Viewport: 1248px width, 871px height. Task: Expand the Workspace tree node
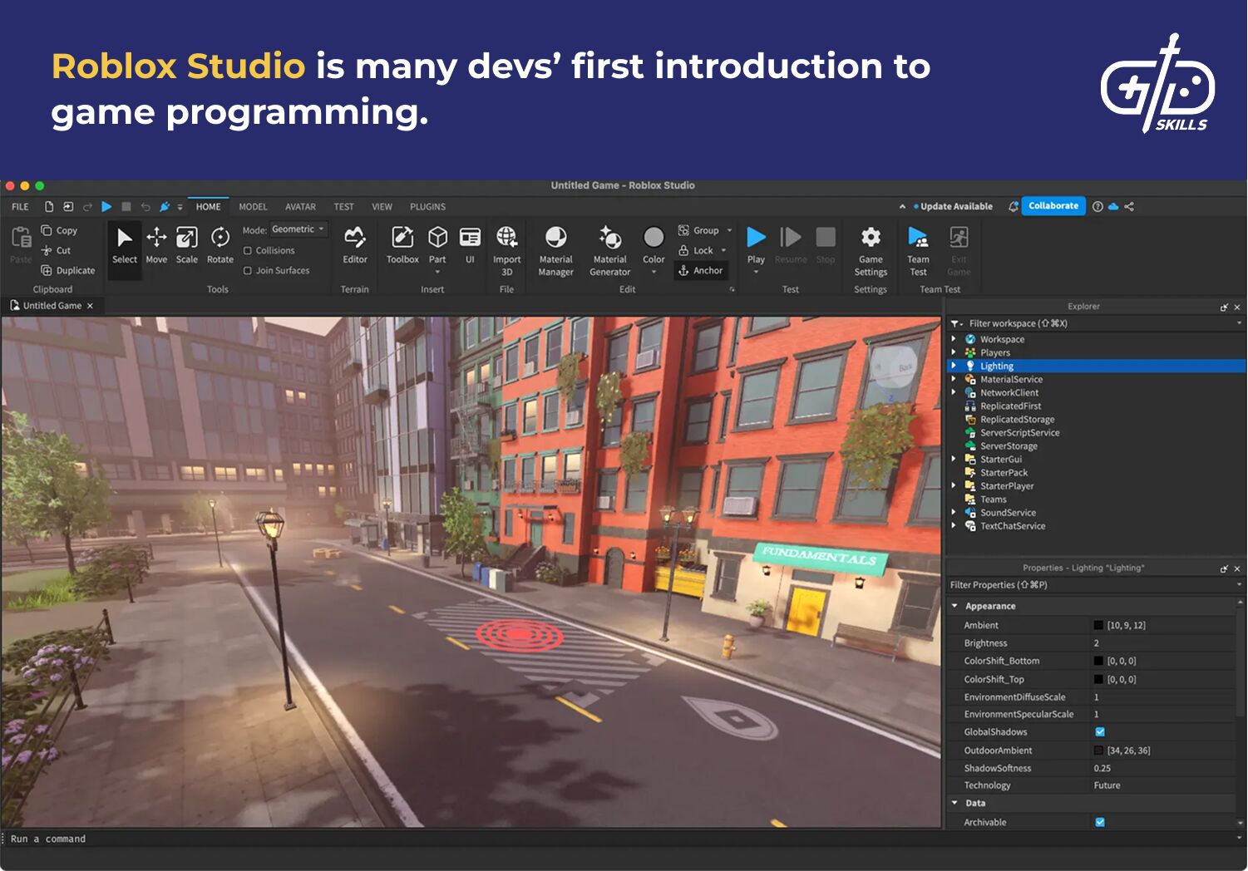[954, 339]
